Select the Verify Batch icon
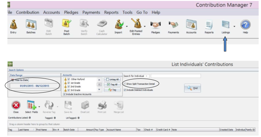Viewport: 261px width, 137px height. (x=84, y=23)
